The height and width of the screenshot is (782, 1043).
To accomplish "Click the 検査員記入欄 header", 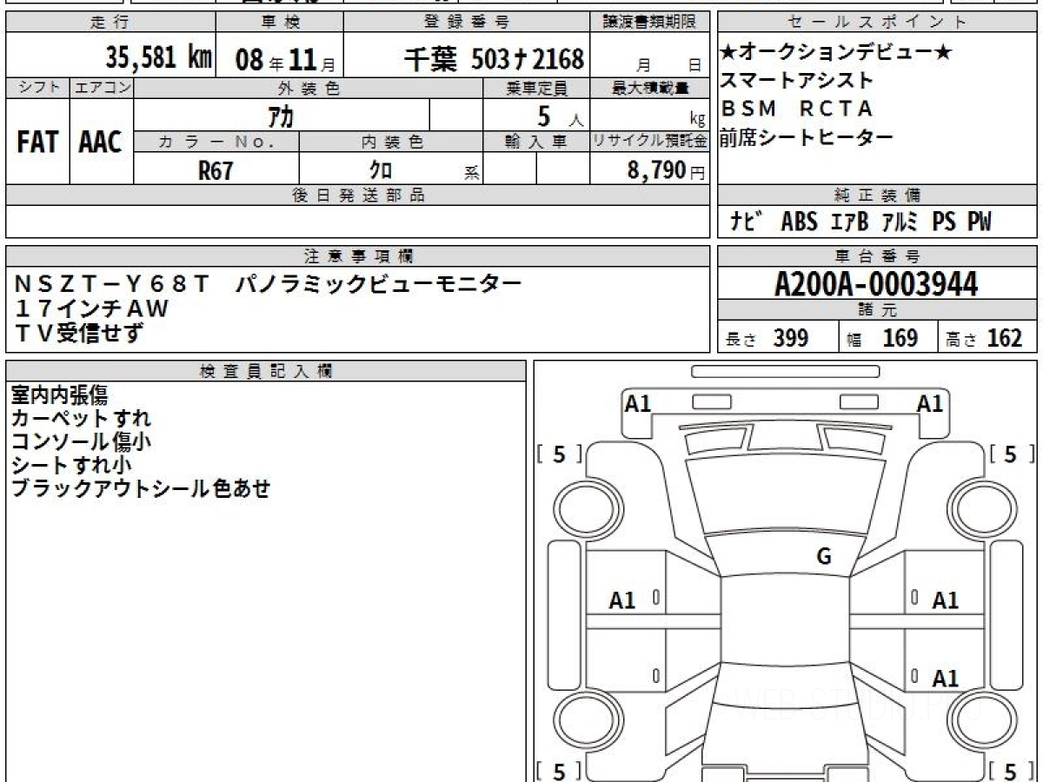I will point(266,371).
